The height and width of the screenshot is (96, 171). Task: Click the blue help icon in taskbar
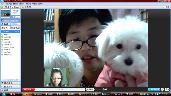point(119,94)
